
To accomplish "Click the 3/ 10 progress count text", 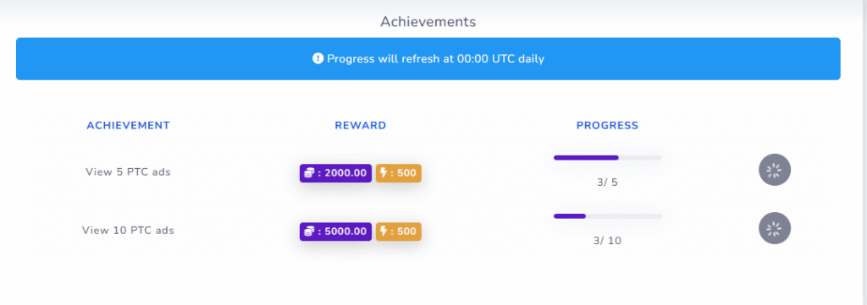I will click(607, 241).
